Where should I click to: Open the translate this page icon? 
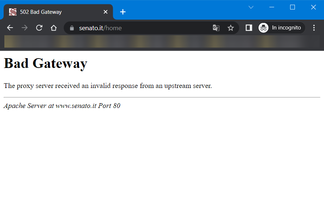[x=216, y=28]
